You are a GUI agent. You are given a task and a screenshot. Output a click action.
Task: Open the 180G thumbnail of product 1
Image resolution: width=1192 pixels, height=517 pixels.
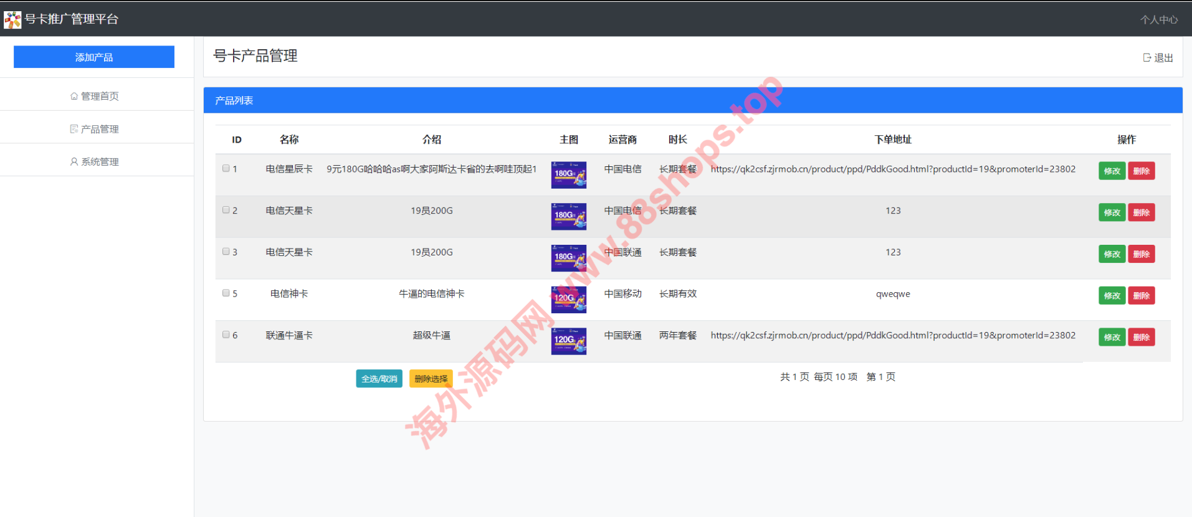coord(568,175)
